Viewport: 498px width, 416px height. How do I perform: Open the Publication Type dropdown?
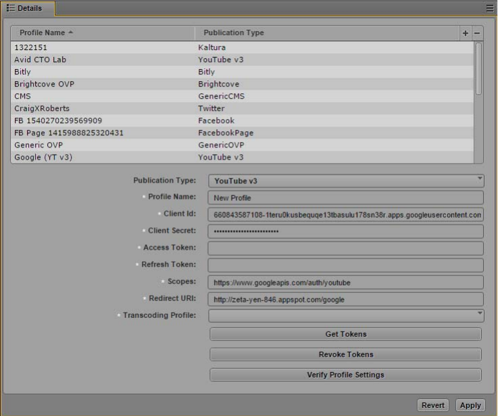point(346,181)
